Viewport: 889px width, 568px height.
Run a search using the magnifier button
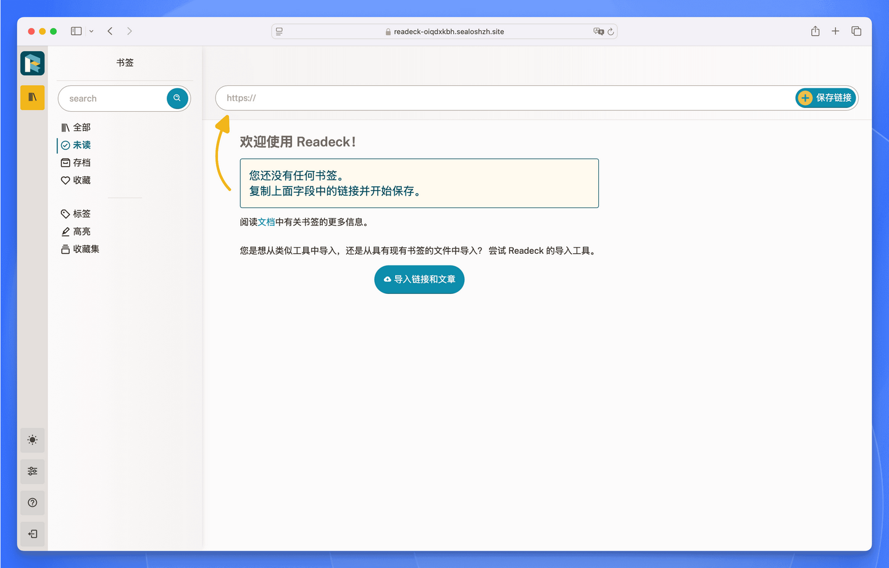pyautogui.click(x=177, y=98)
